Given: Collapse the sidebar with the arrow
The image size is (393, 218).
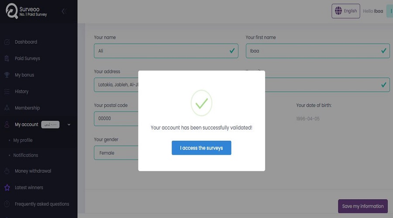Looking at the screenshot, I should tap(63, 11).
